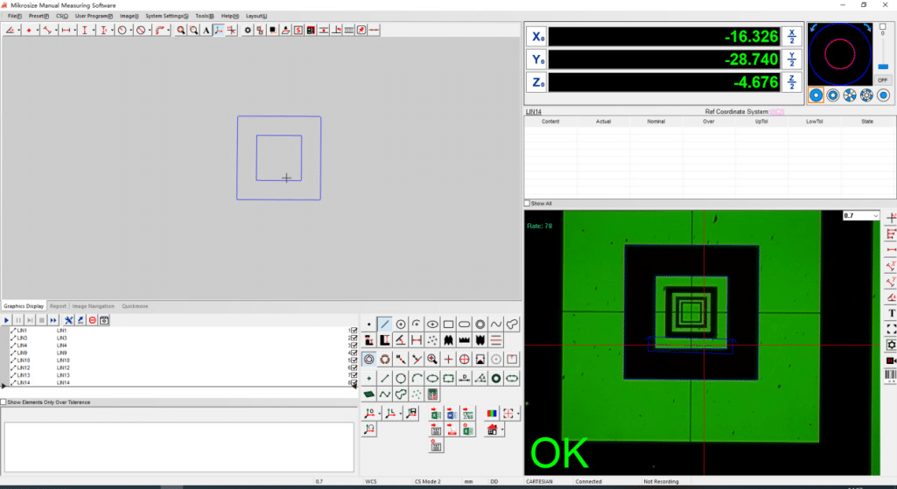Expand the crosshair frame dropdown arrow
The width and height of the screenshot is (897, 489).
[518, 413]
